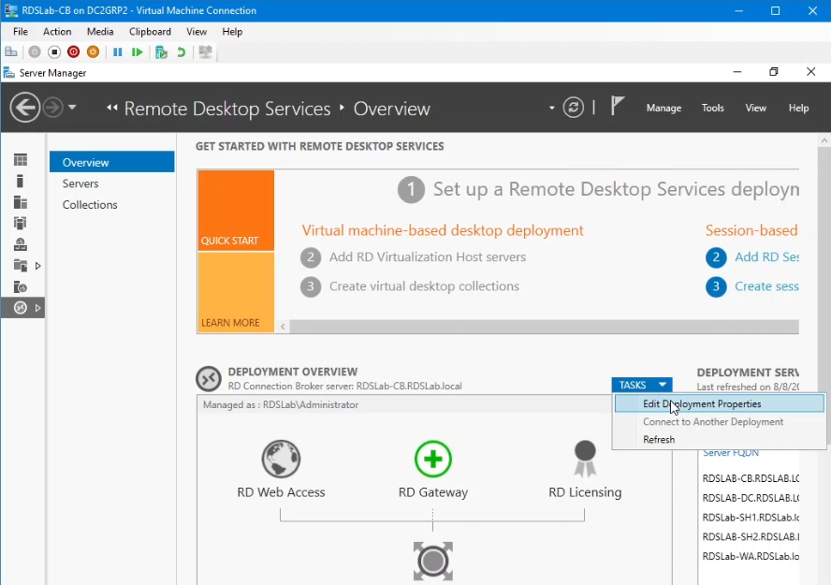Screen dimensions: 831x585
Task: Click the orange Save state icon
Action: [93, 51]
